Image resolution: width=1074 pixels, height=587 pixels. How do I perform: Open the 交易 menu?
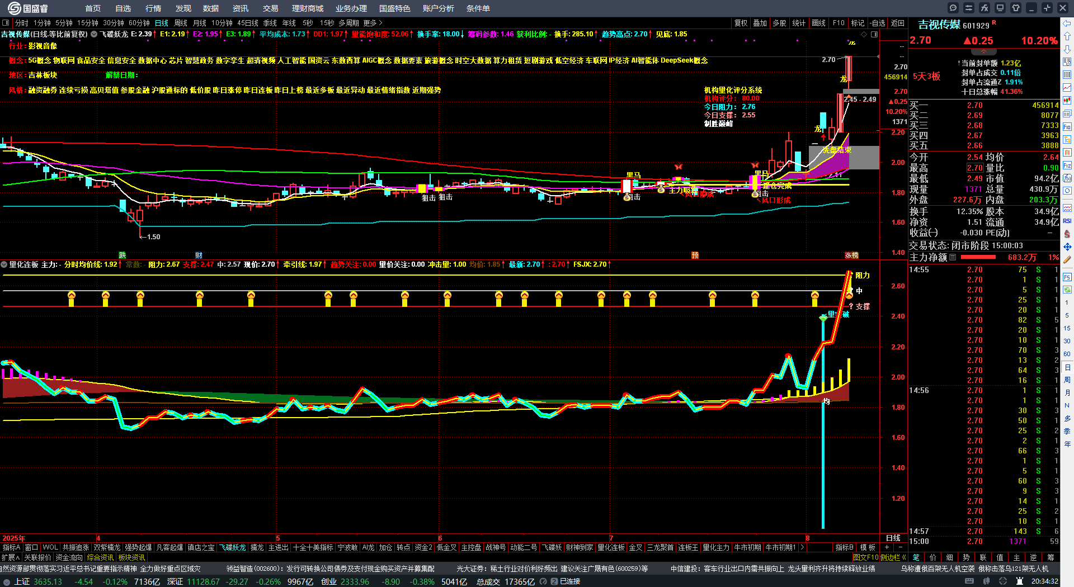pos(271,8)
